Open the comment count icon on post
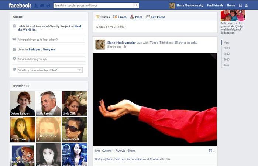The height and width of the screenshot is (166, 258). 210,150
